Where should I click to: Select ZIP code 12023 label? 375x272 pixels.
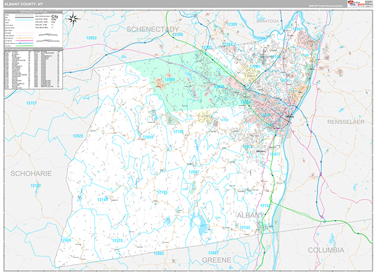(x=78, y=136)
